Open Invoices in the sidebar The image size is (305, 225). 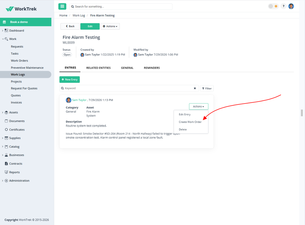tap(16, 102)
